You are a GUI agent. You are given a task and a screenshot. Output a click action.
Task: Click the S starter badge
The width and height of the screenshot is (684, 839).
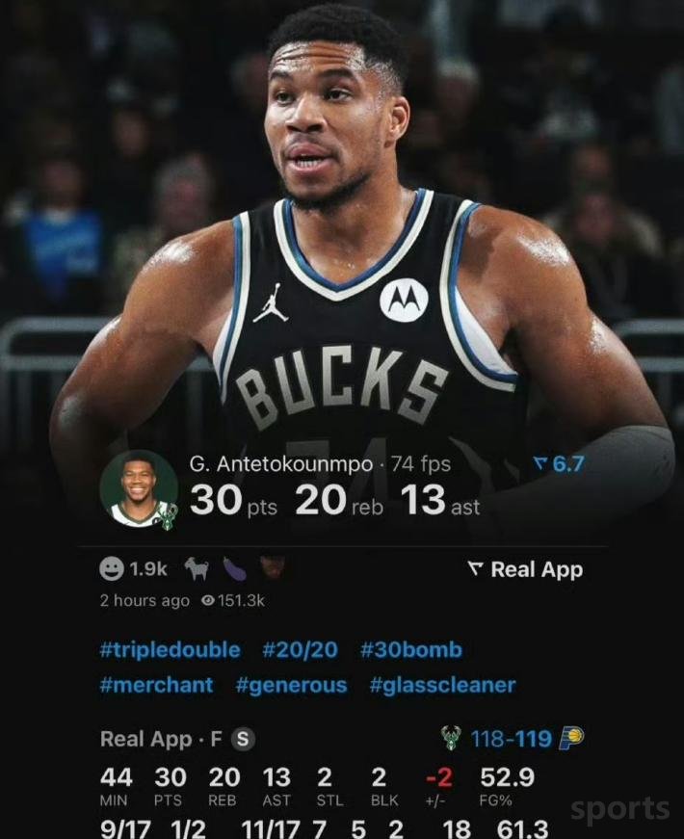(x=243, y=739)
